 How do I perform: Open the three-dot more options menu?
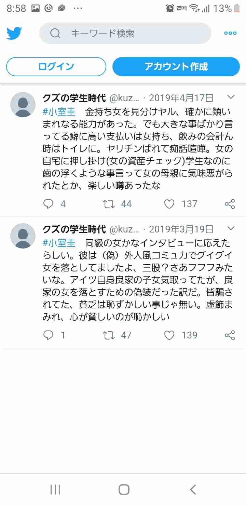tap(230, 33)
